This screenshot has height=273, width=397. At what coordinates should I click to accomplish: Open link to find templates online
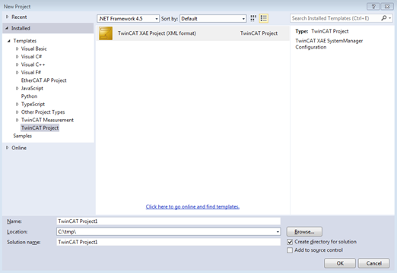192,207
